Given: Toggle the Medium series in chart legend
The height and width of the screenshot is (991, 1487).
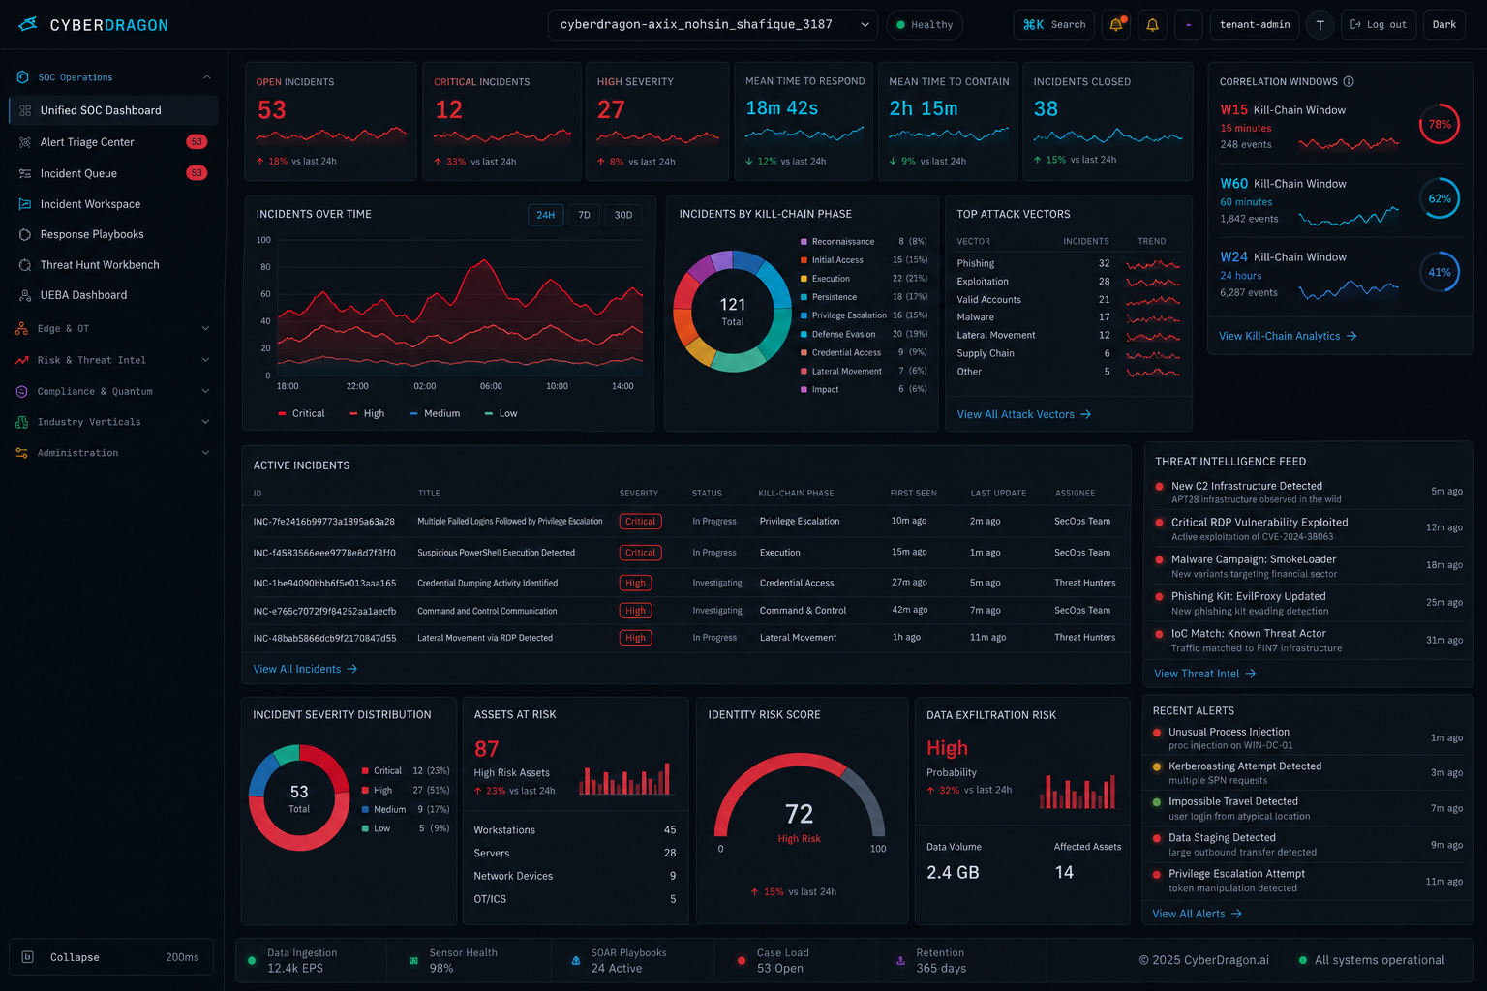Looking at the screenshot, I should coord(435,413).
